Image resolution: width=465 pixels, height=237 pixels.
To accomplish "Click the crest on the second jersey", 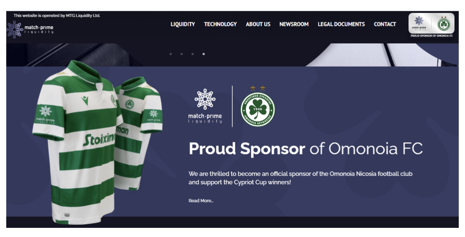I will click(x=129, y=104).
